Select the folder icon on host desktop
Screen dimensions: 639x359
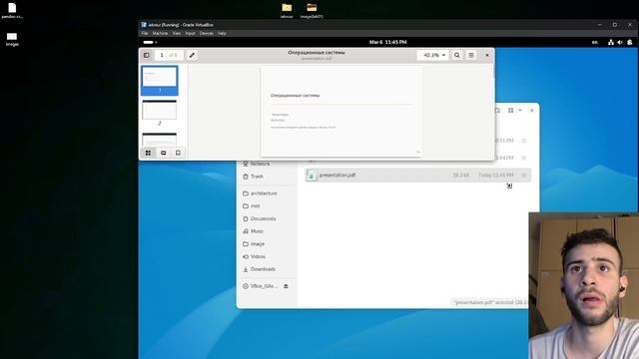point(287,11)
